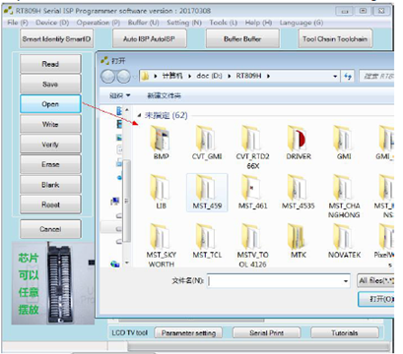This screenshot has width=403, height=354.
Task: Click the Erase button
Action: [50, 164]
